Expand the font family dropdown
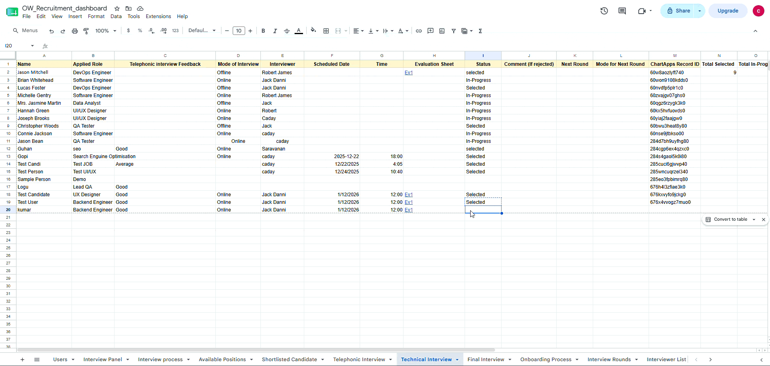Viewport: 770px width, 366px height. pos(202,31)
